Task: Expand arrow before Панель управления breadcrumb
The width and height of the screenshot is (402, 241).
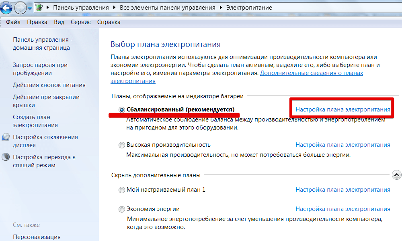Action: point(47,8)
